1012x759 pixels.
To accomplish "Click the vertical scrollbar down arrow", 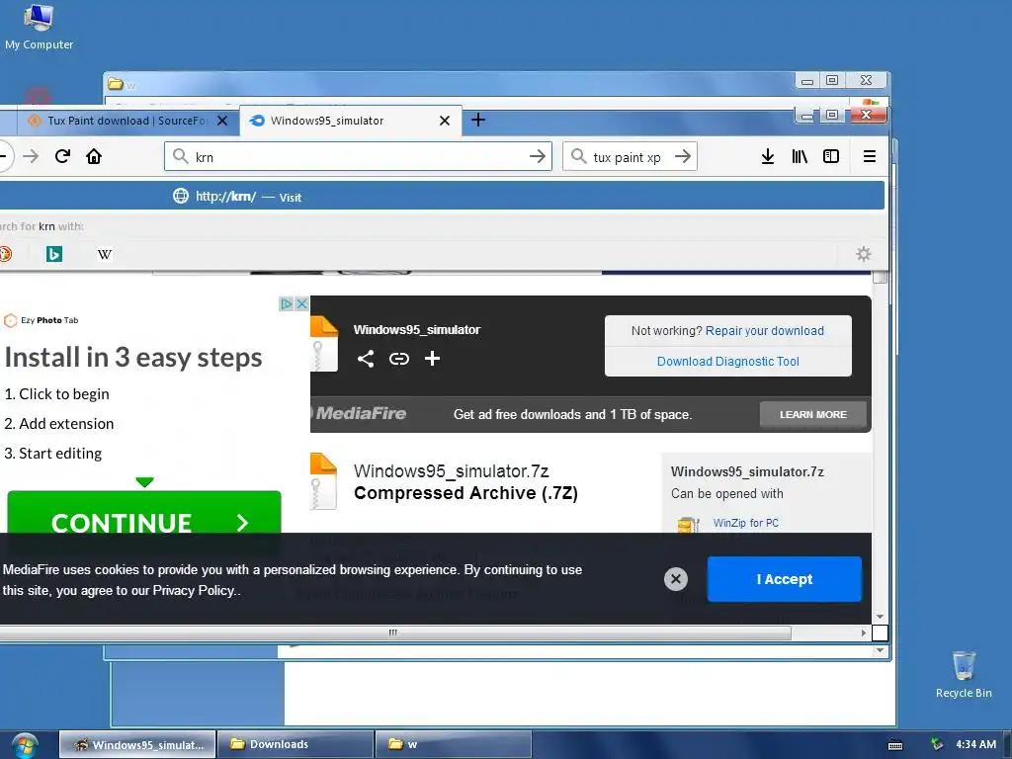I will [x=880, y=617].
